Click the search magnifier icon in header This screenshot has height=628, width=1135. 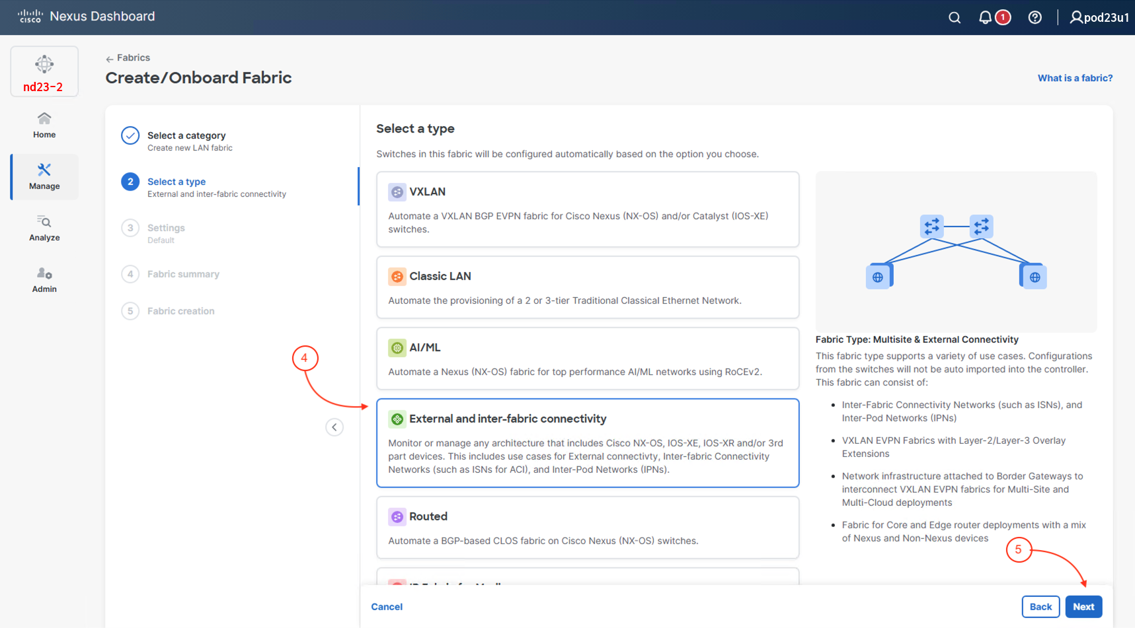tap(954, 18)
